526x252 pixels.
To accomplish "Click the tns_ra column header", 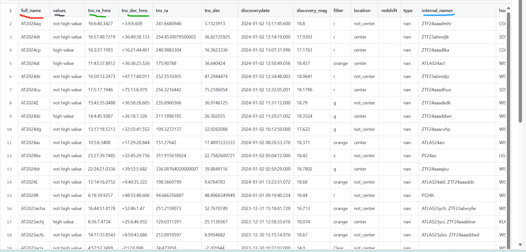I will pos(162,11).
